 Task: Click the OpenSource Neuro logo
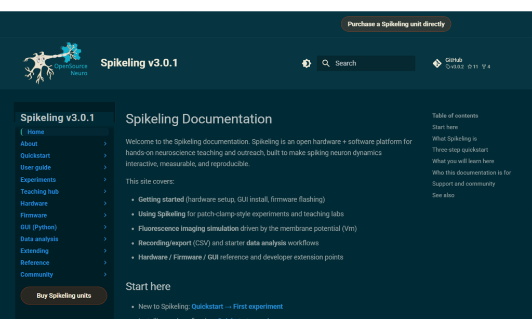pos(55,63)
